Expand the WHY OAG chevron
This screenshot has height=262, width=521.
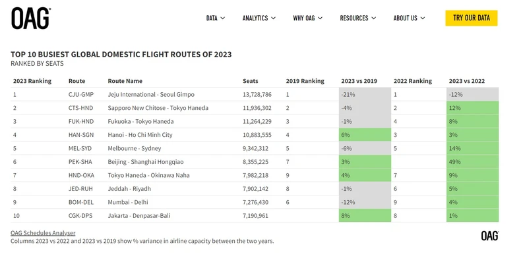tap(320, 18)
